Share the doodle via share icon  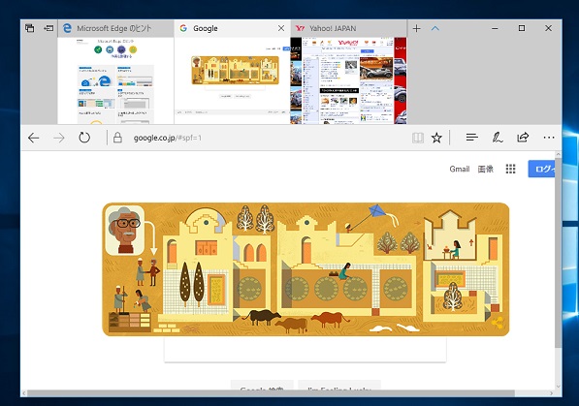(498, 323)
